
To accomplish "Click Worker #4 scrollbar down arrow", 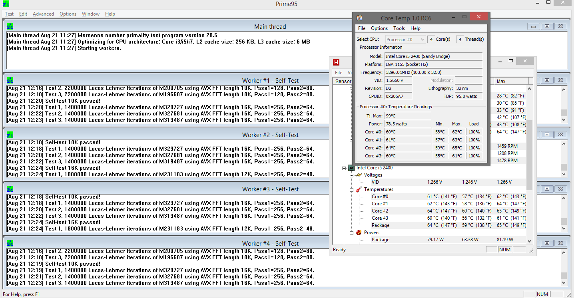I will 564,282.
